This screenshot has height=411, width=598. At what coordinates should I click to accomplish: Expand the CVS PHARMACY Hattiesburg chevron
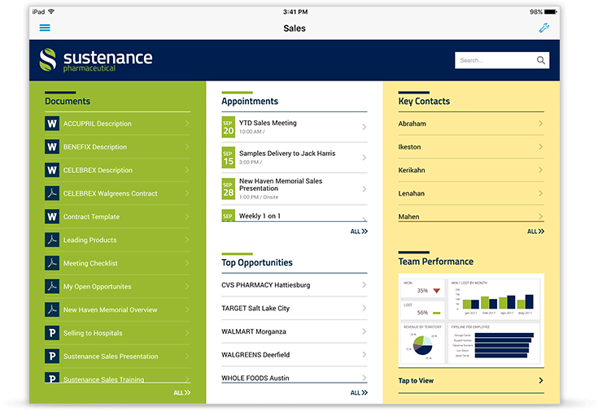tap(364, 285)
